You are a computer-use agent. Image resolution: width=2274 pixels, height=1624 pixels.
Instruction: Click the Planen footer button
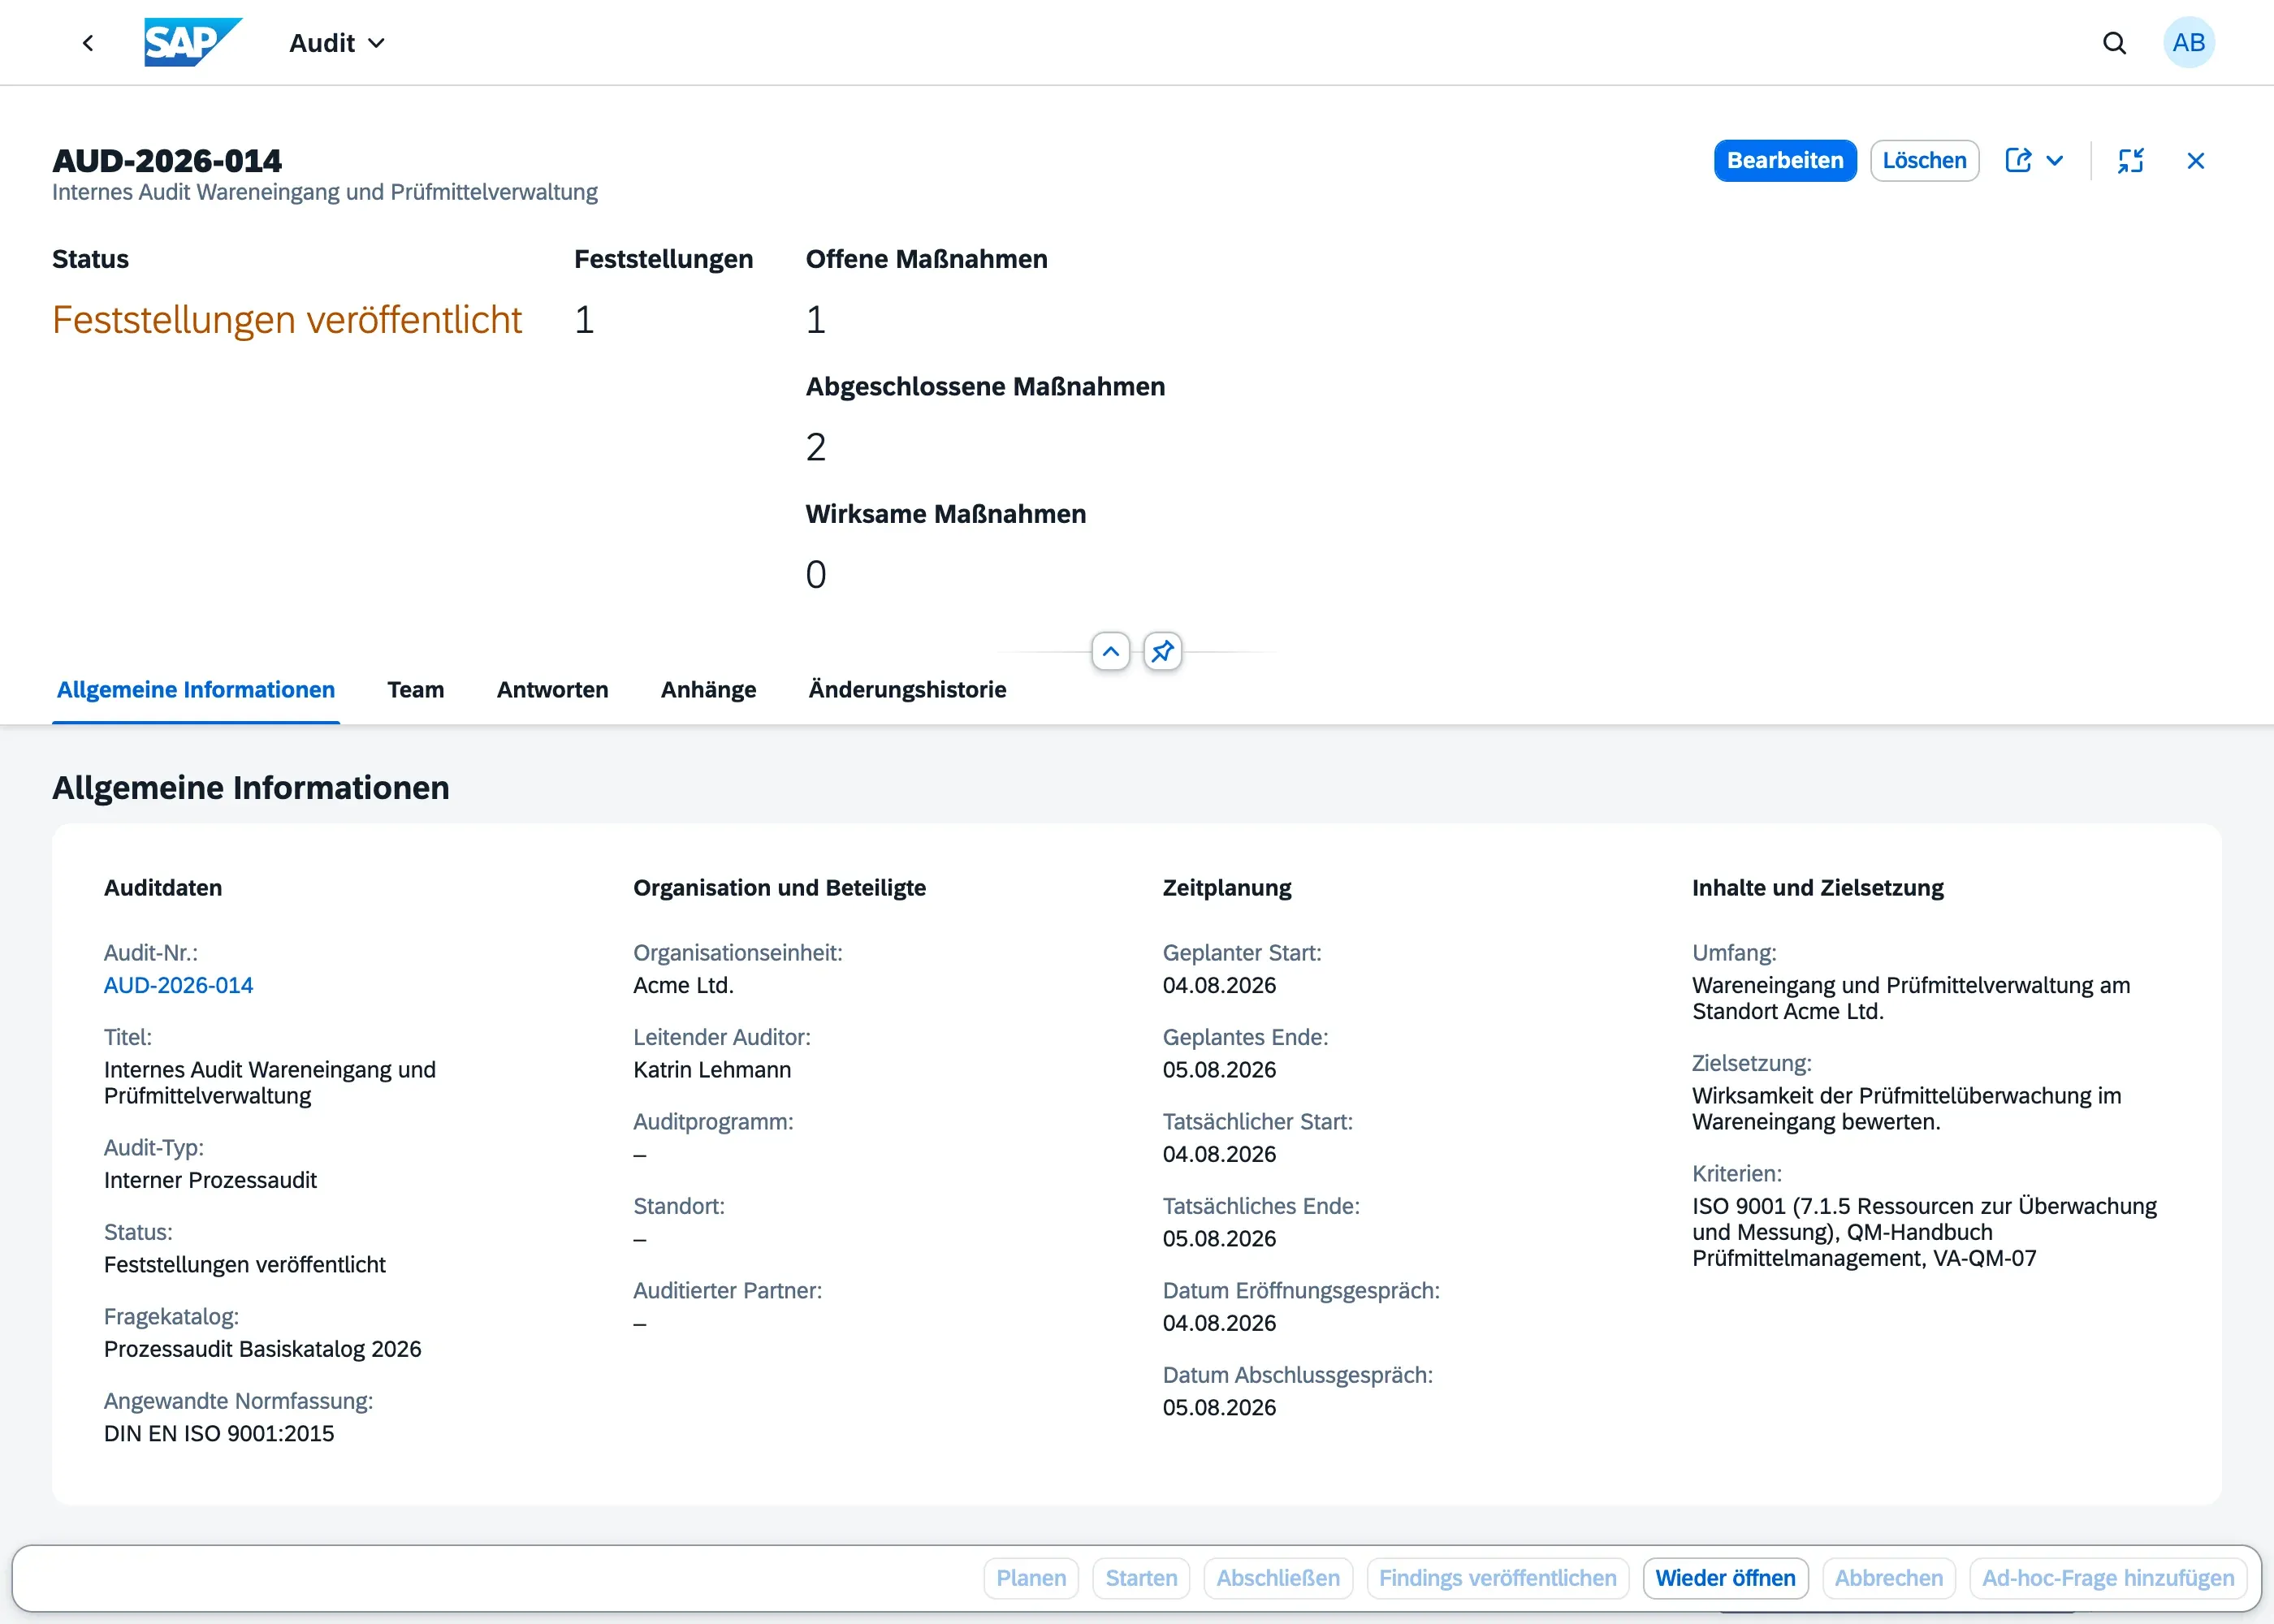[x=1031, y=1578]
